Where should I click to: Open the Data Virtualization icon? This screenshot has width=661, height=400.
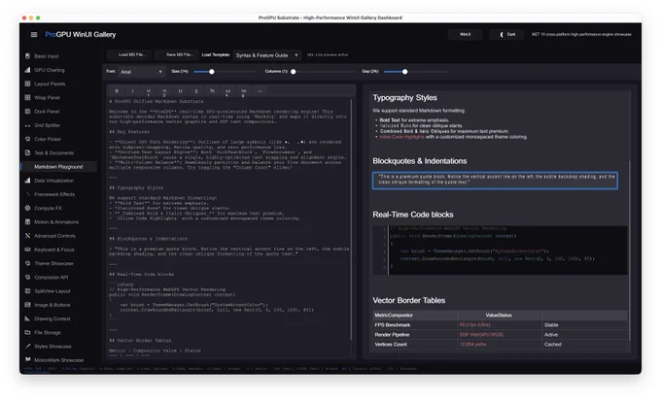point(27,181)
